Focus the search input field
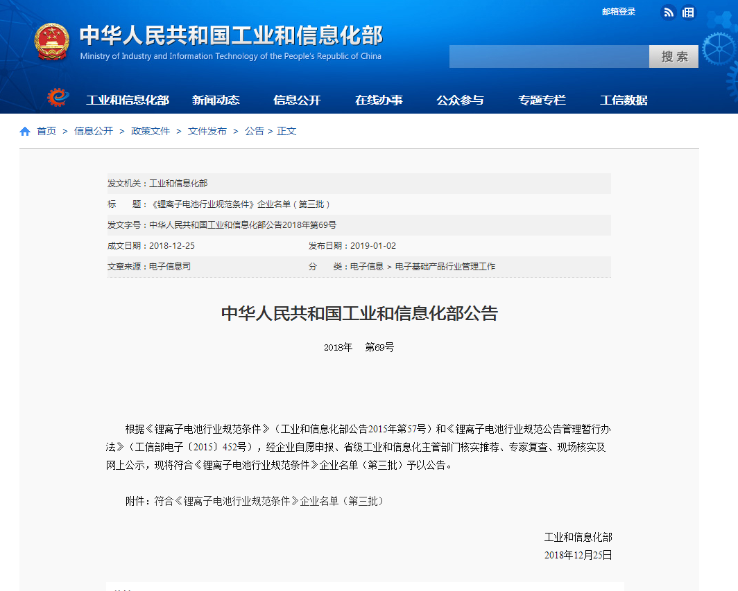 (x=549, y=57)
